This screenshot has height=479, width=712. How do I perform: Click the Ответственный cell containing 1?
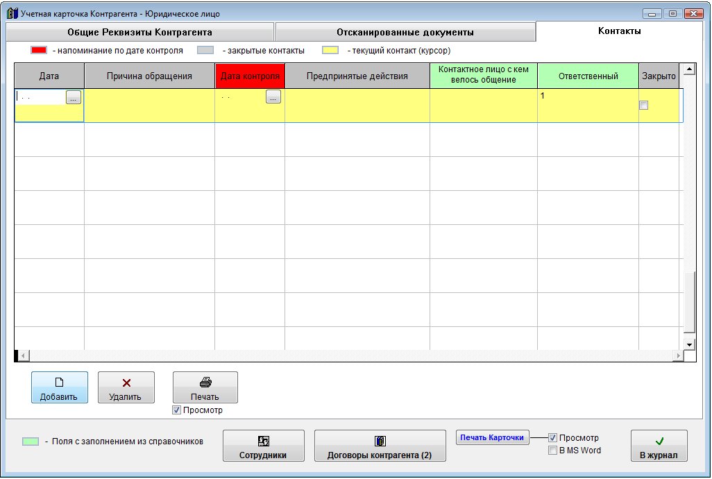coord(588,106)
